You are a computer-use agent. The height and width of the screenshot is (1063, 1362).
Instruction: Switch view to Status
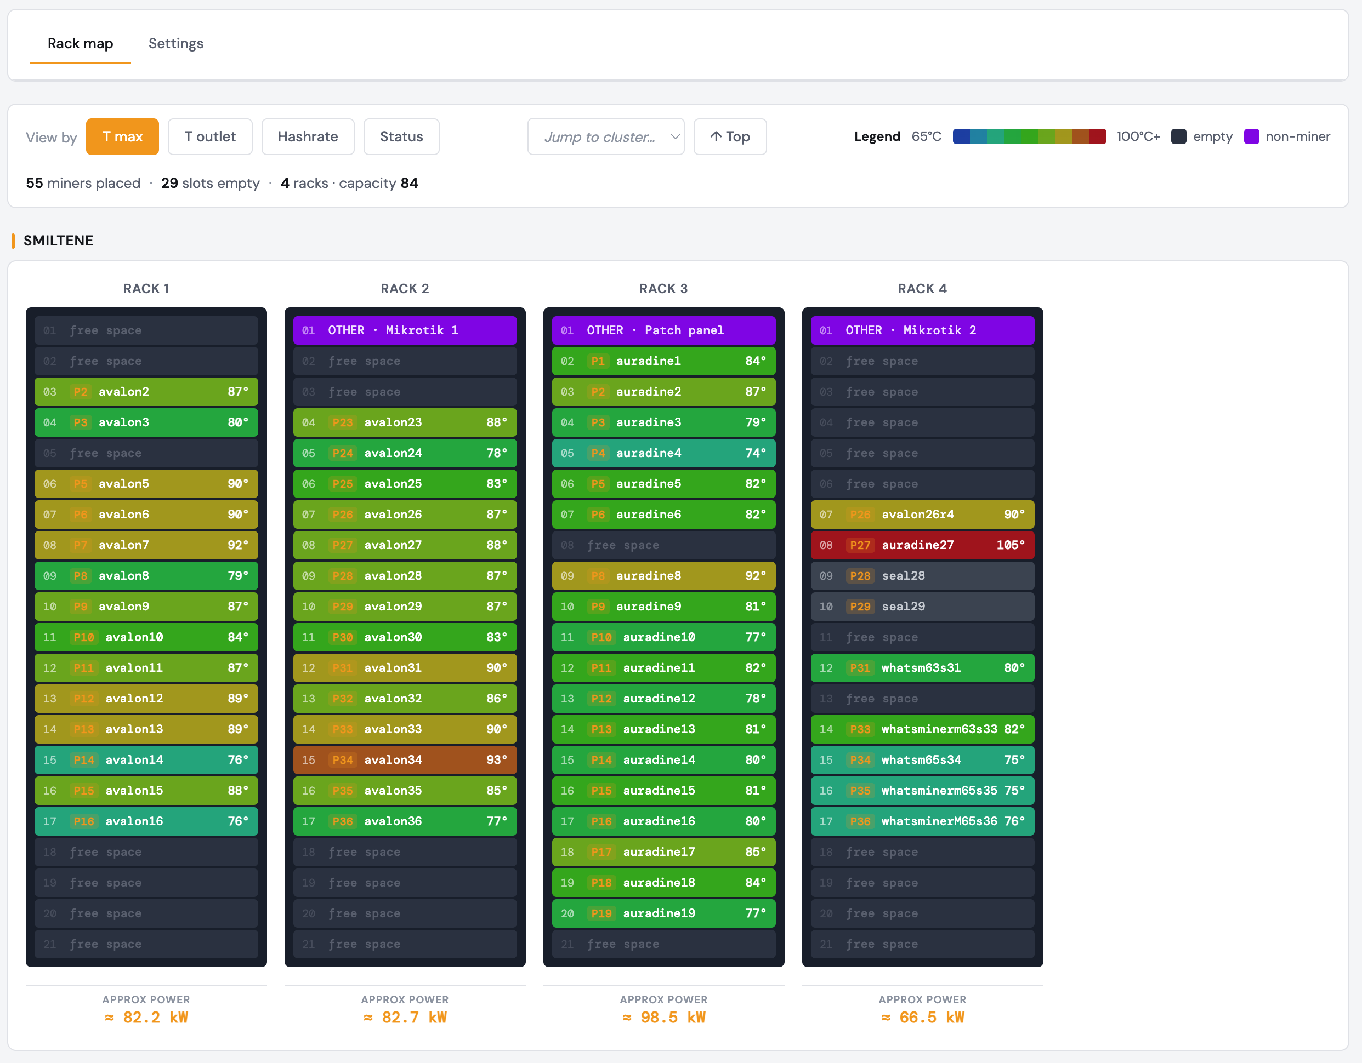[x=401, y=136]
